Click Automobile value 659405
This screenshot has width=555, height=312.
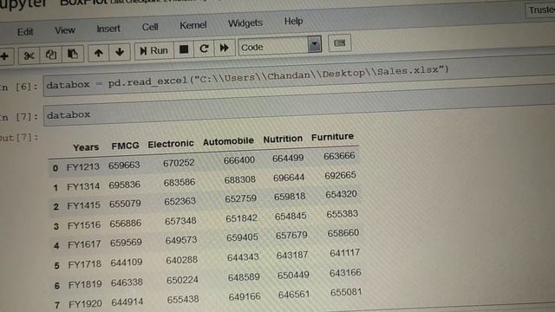point(242,237)
